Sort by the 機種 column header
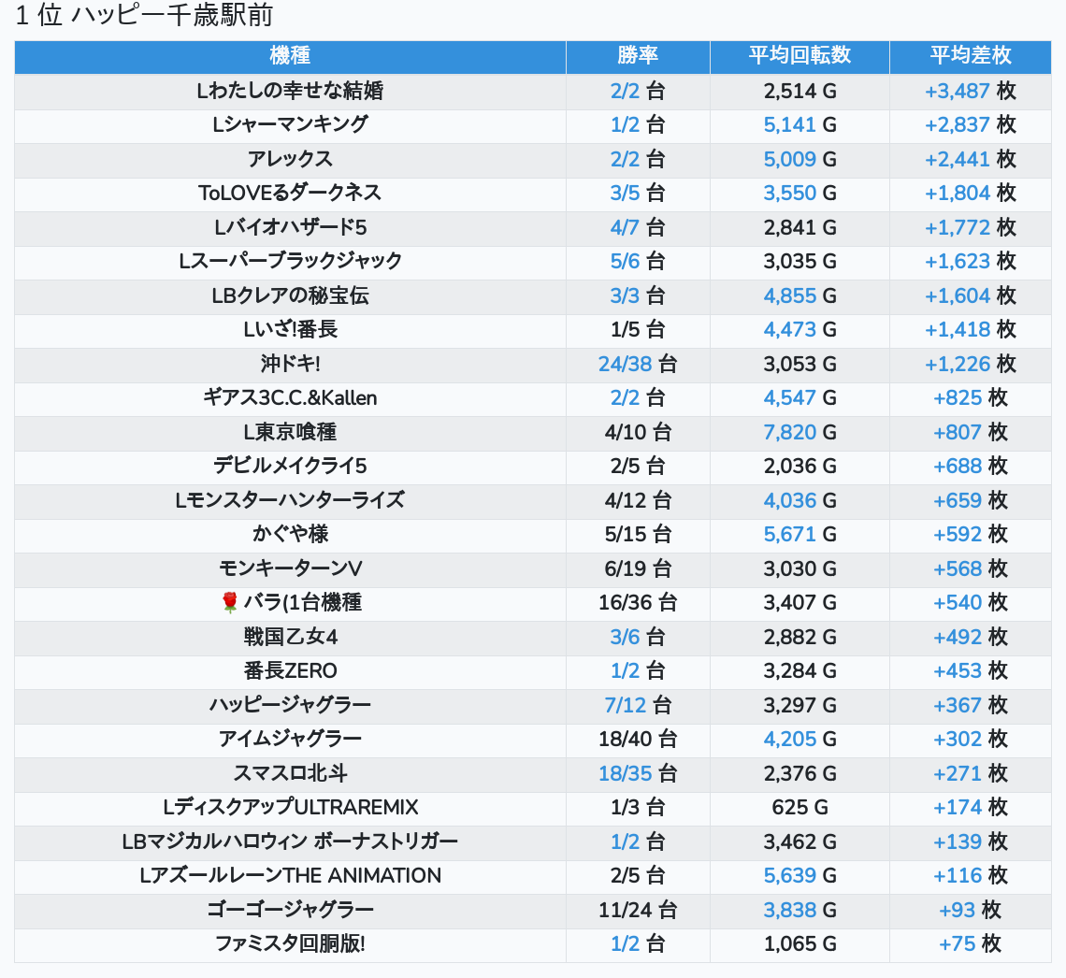 (x=290, y=56)
